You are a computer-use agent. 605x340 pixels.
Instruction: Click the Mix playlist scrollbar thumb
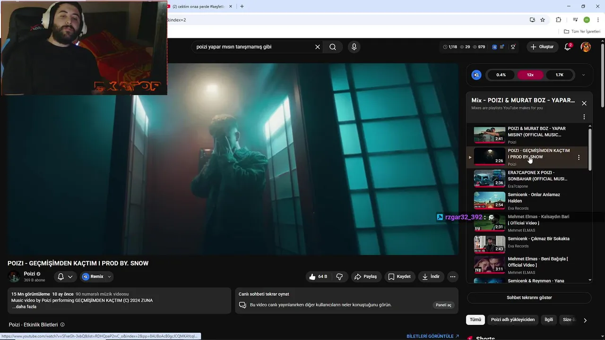pos(590,149)
